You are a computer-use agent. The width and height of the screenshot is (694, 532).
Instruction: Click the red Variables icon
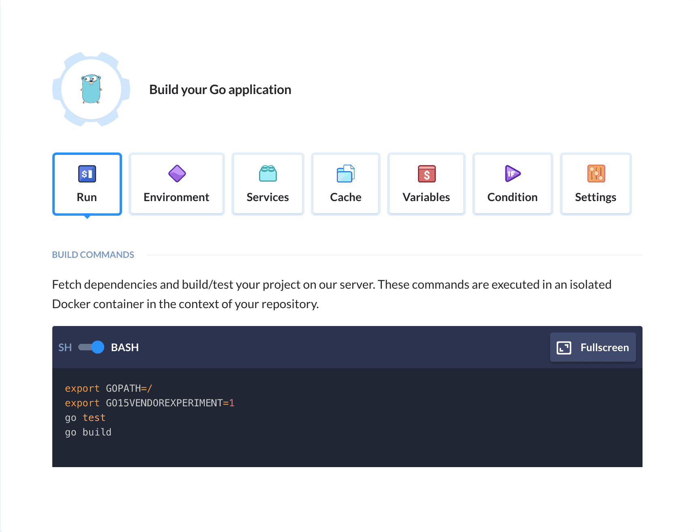pos(426,174)
